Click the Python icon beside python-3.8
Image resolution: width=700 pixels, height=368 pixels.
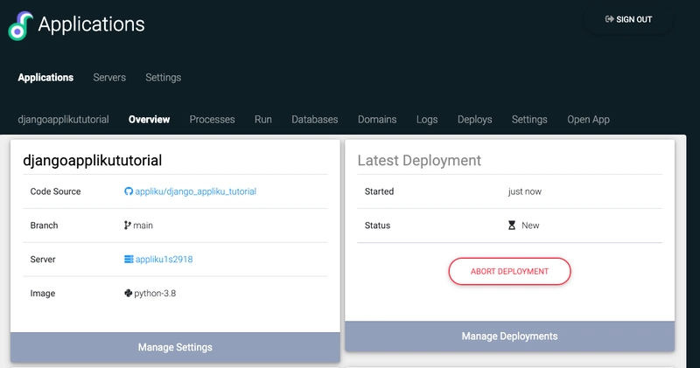tap(128, 293)
